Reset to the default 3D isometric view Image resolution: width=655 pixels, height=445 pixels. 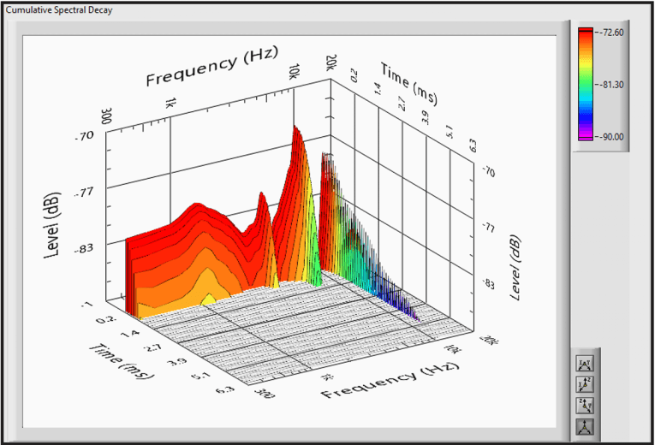pyautogui.click(x=587, y=425)
